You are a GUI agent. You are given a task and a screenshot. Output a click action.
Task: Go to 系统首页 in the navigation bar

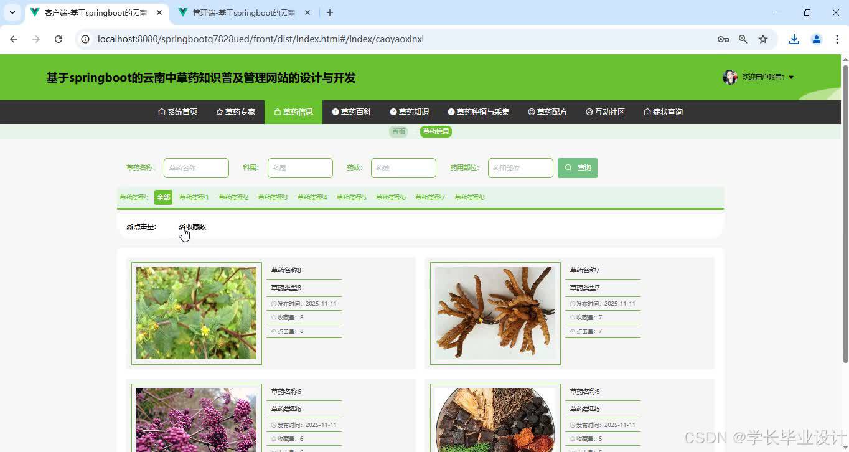click(178, 112)
